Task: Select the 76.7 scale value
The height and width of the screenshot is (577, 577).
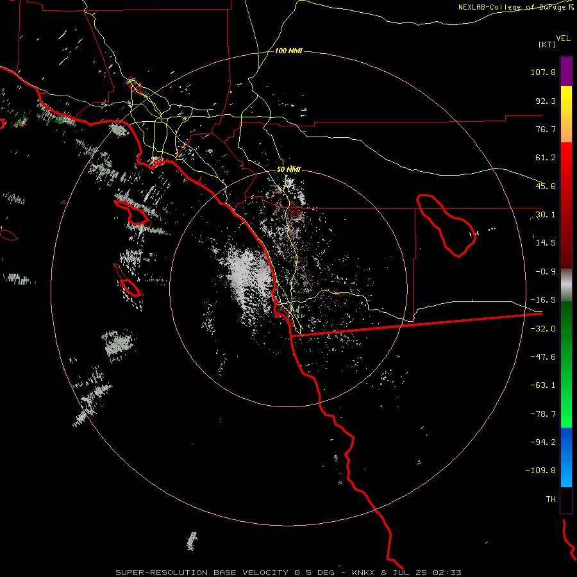Action: coord(546,129)
